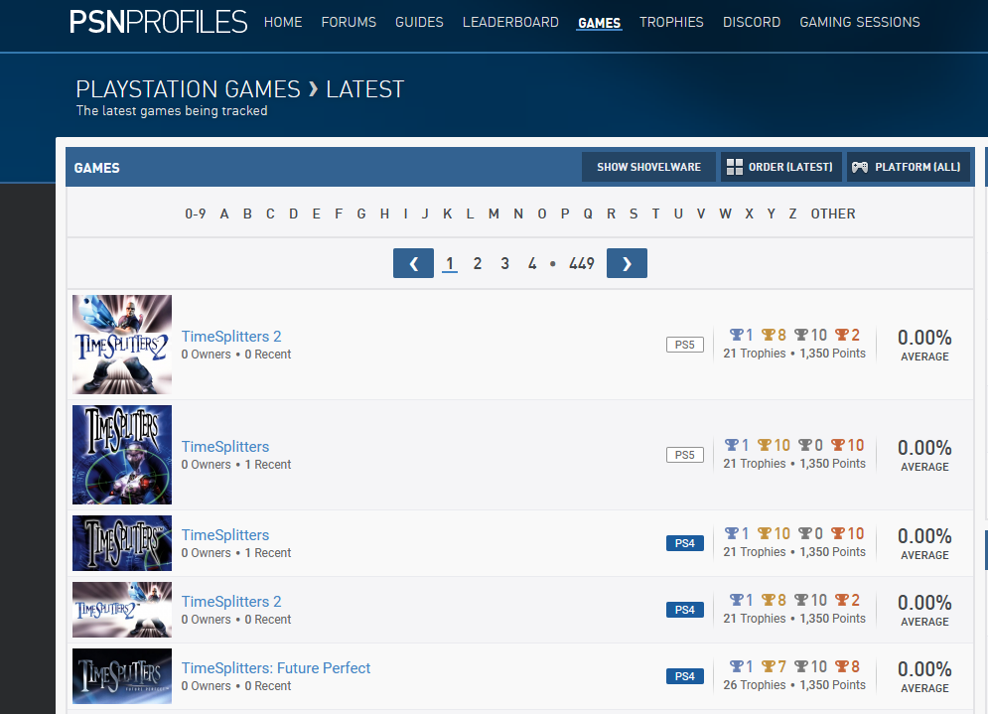Screen dimensions: 988x714
Task: Click silver trophy icon for TimeSplitters 2 PS5
Action: 801,335
